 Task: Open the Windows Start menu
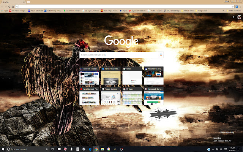pos(3,149)
